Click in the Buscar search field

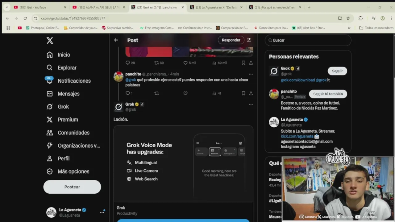308,40
